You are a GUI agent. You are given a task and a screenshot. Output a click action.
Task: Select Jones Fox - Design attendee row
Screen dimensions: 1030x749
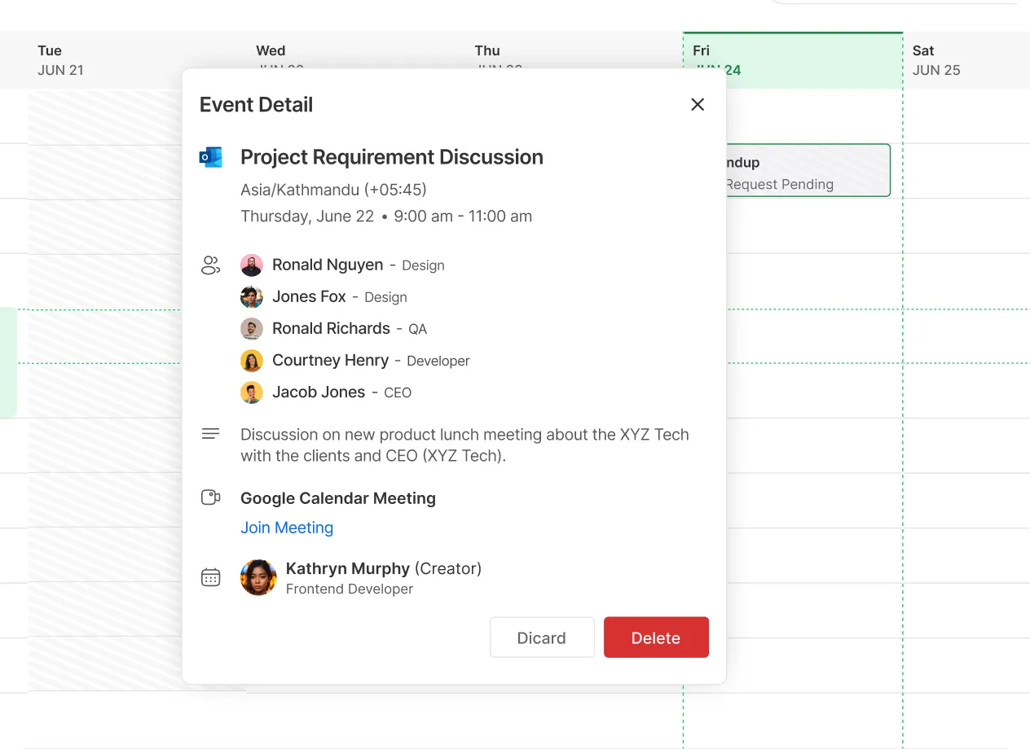(339, 296)
